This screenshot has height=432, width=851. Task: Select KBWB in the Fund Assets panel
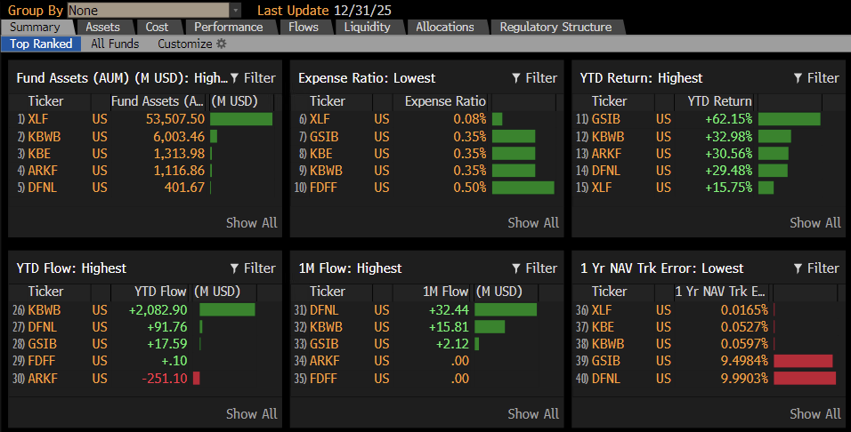pos(44,137)
